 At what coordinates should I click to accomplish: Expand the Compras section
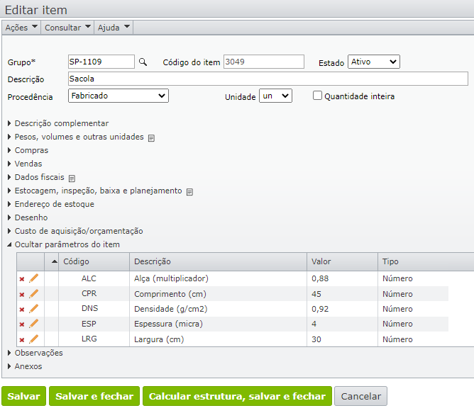(31, 150)
